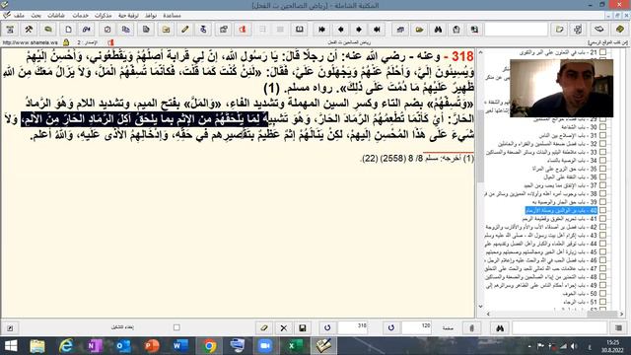Open Excel from the Windows taskbar
This screenshot has width=631, height=355.
coord(295,346)
